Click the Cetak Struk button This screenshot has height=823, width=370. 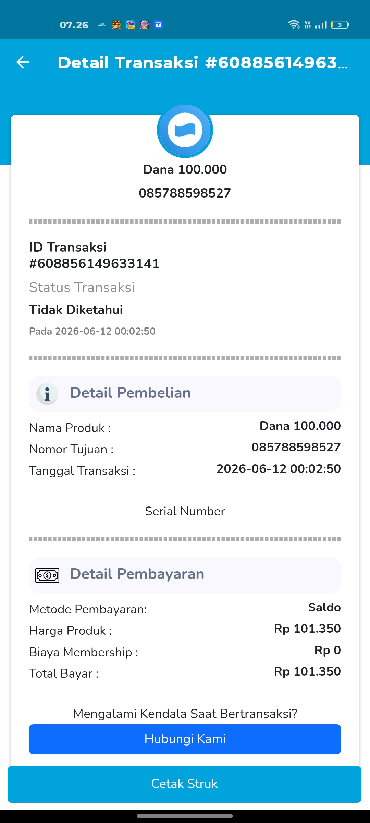click(184, 784)
